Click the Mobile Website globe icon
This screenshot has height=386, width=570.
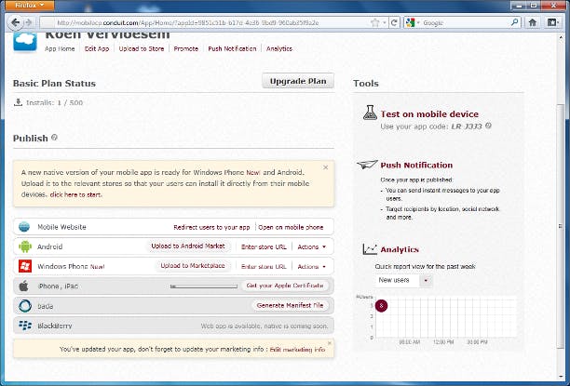click(24, 227)
